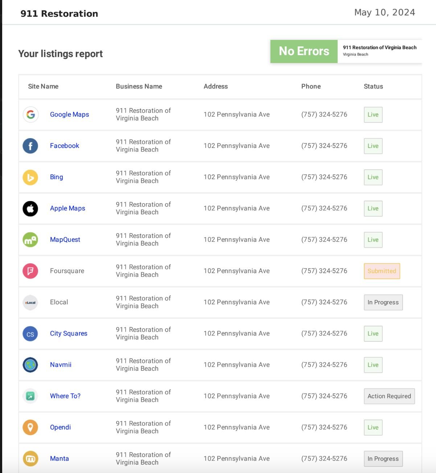The image size is (436, 473).
Task: Click the Address column header
Action: coord(216,86)
